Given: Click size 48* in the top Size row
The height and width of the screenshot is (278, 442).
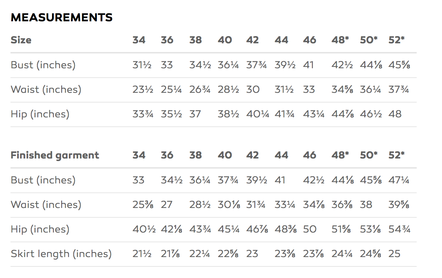Looking at the screenshot, I should pyautogui.click(x=340, y=40).
